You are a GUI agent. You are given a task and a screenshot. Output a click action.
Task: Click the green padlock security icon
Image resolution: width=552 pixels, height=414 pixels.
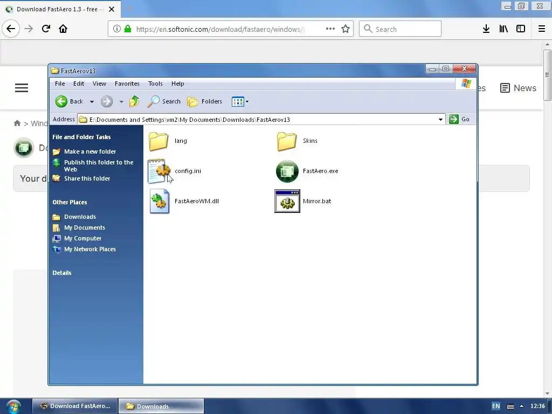(128, 29)
